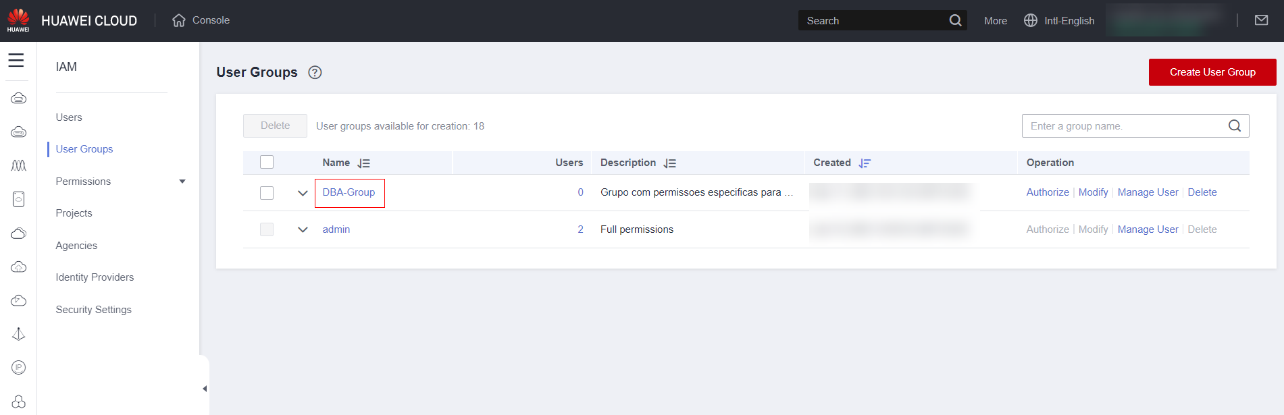Open the hamburger service list menu
1284x415 pixels.
(x=16, y=61)
